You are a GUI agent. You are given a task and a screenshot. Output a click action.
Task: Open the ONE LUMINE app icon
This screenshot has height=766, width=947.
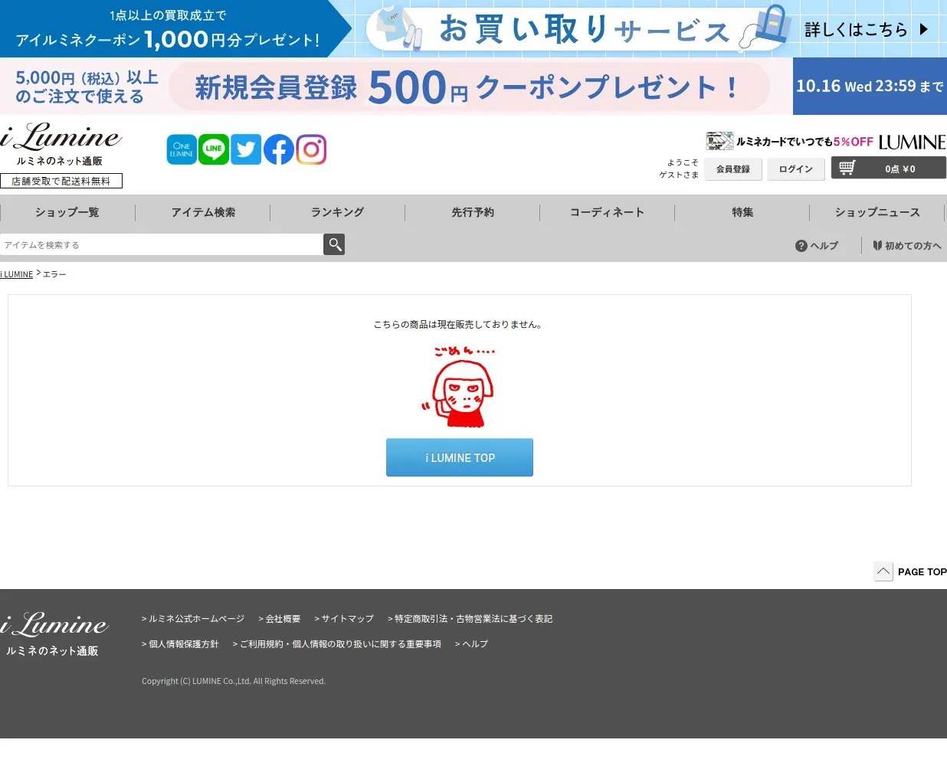tap(182, 149)
